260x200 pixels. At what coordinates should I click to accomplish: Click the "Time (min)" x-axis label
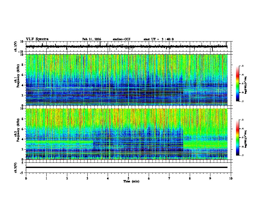(x=131, y=181)
